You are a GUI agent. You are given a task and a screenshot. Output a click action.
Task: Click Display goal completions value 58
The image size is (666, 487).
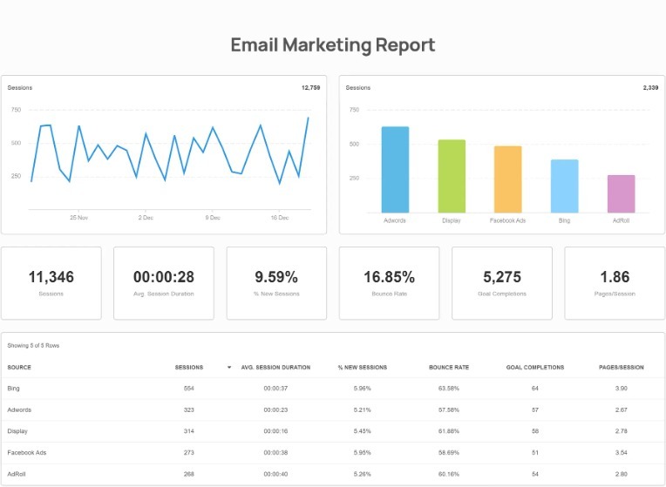coord(535,431)
